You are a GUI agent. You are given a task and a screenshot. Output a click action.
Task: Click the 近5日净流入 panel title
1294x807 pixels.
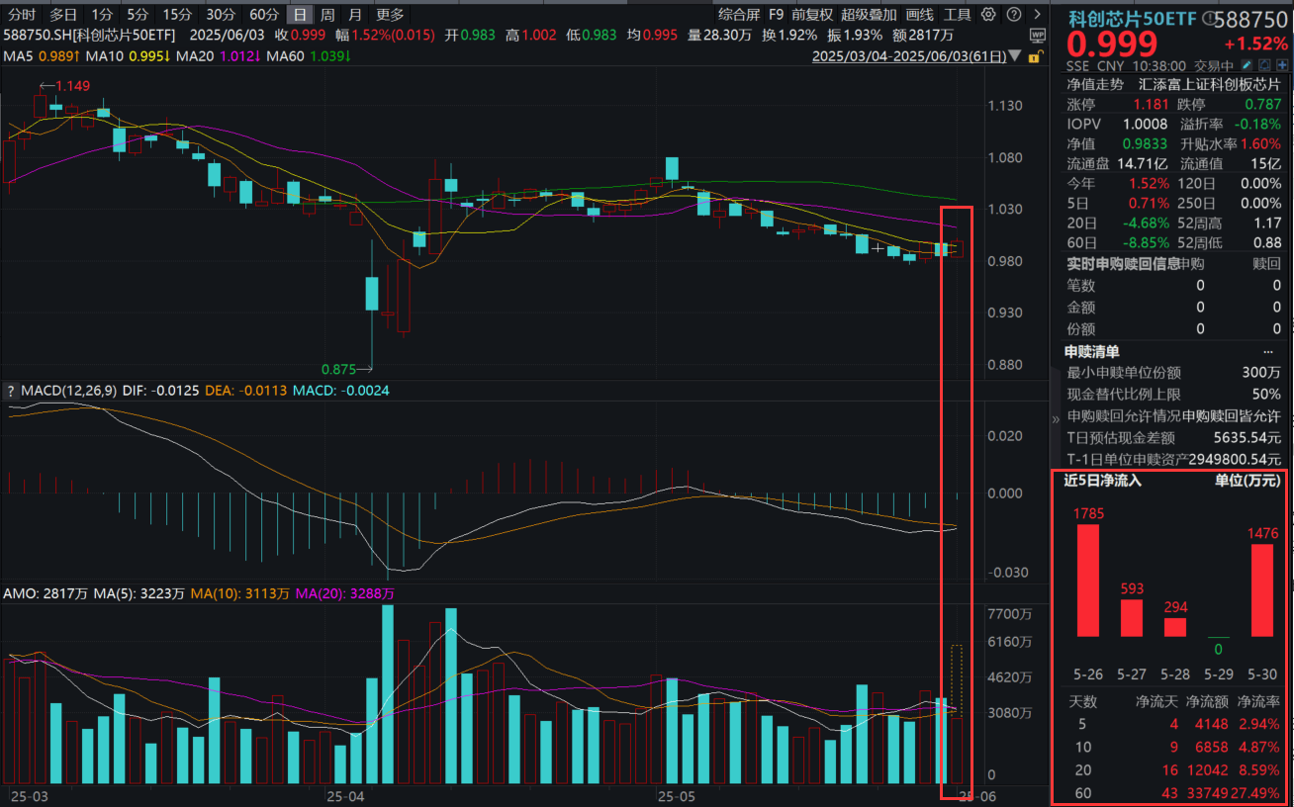point(1103,482)
